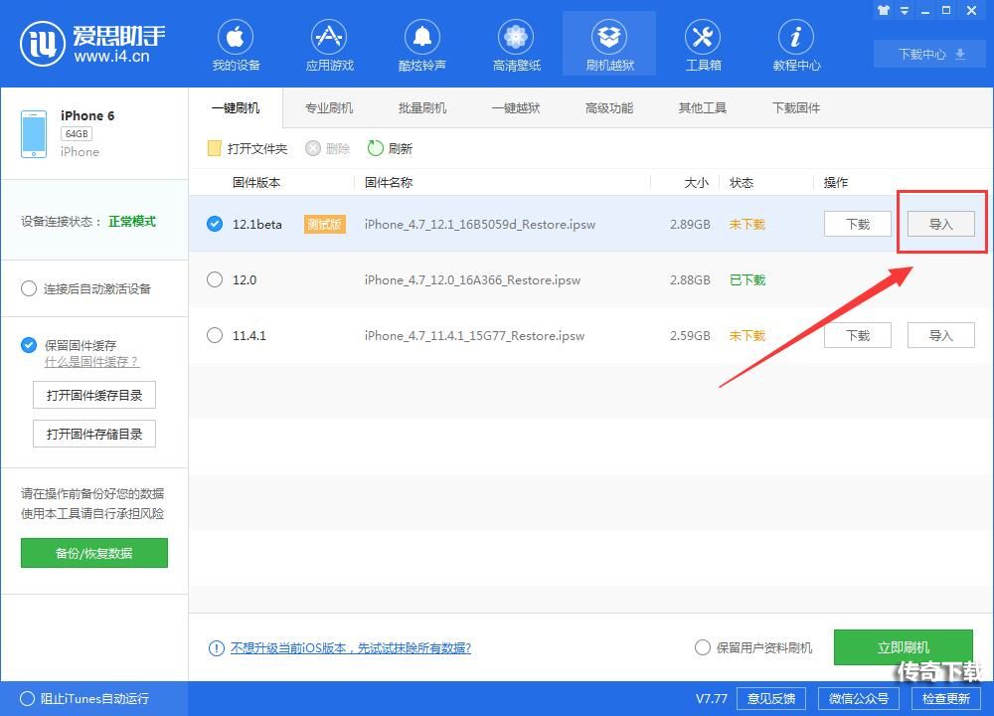
Task: Switch to 一键刷机 tab
Action: point(236,107)
